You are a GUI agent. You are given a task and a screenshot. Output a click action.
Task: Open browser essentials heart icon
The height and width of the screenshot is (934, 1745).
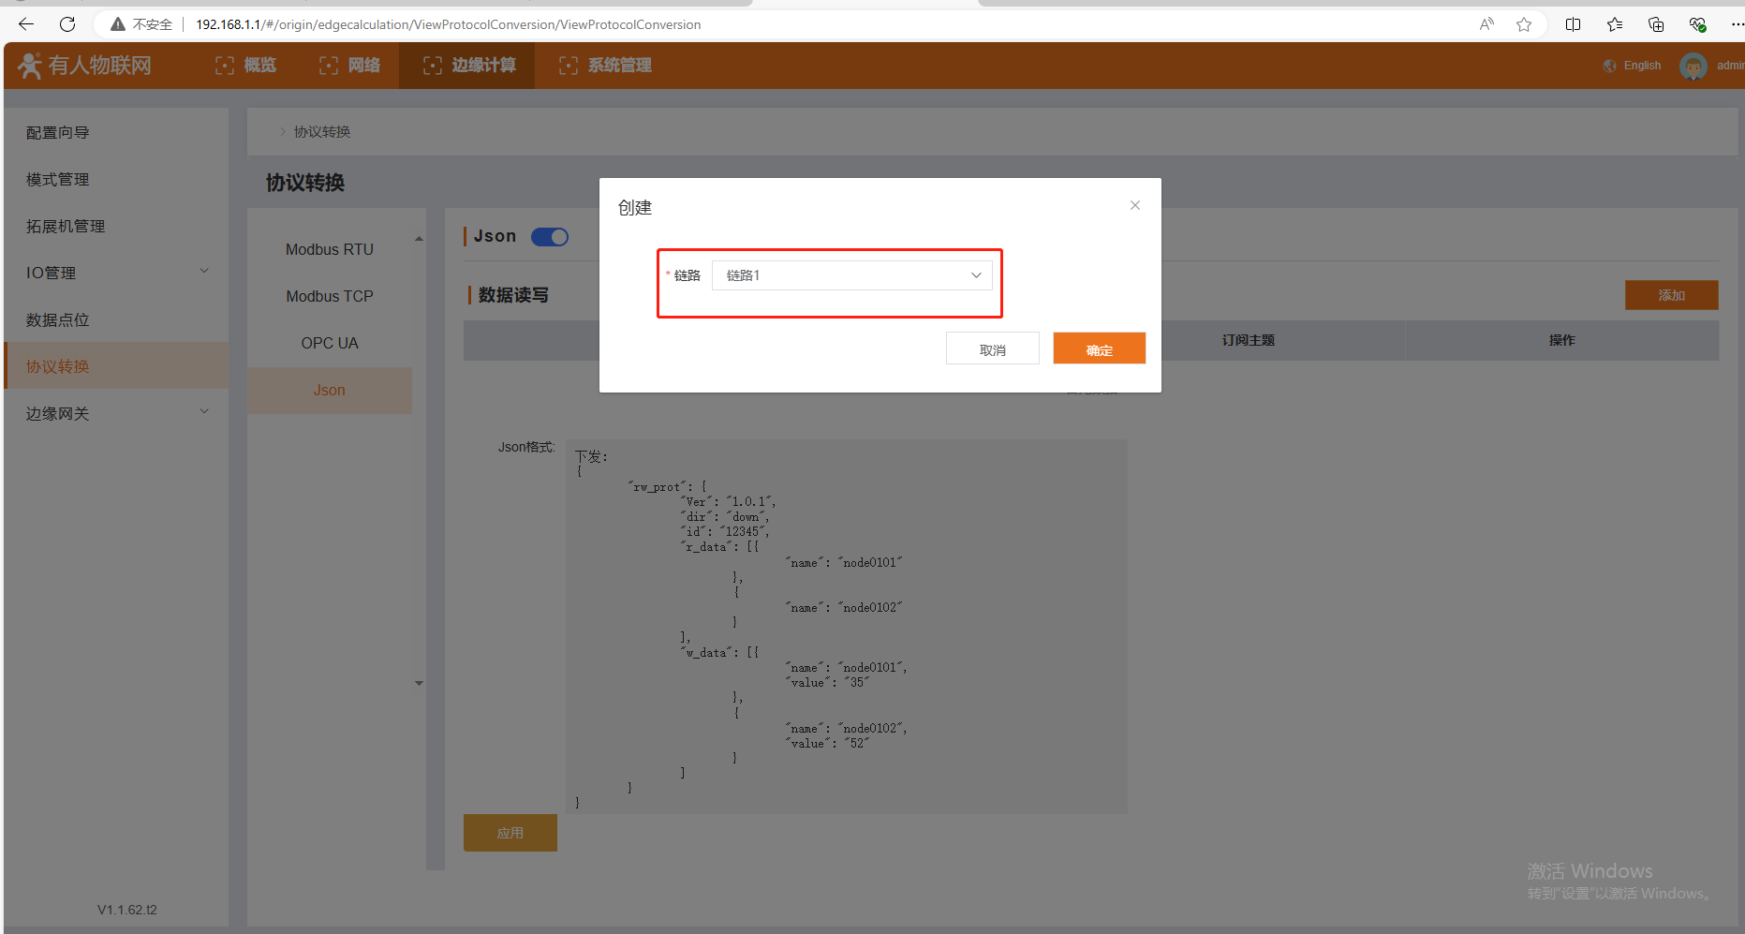click(1697, 24)
